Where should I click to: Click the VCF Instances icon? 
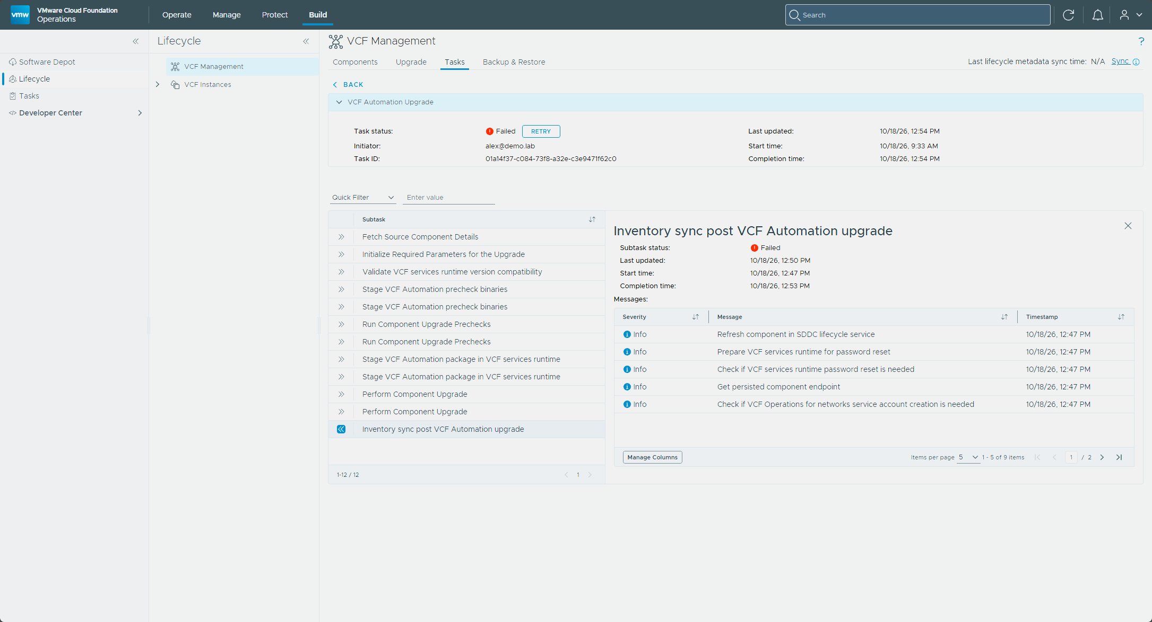175,85
